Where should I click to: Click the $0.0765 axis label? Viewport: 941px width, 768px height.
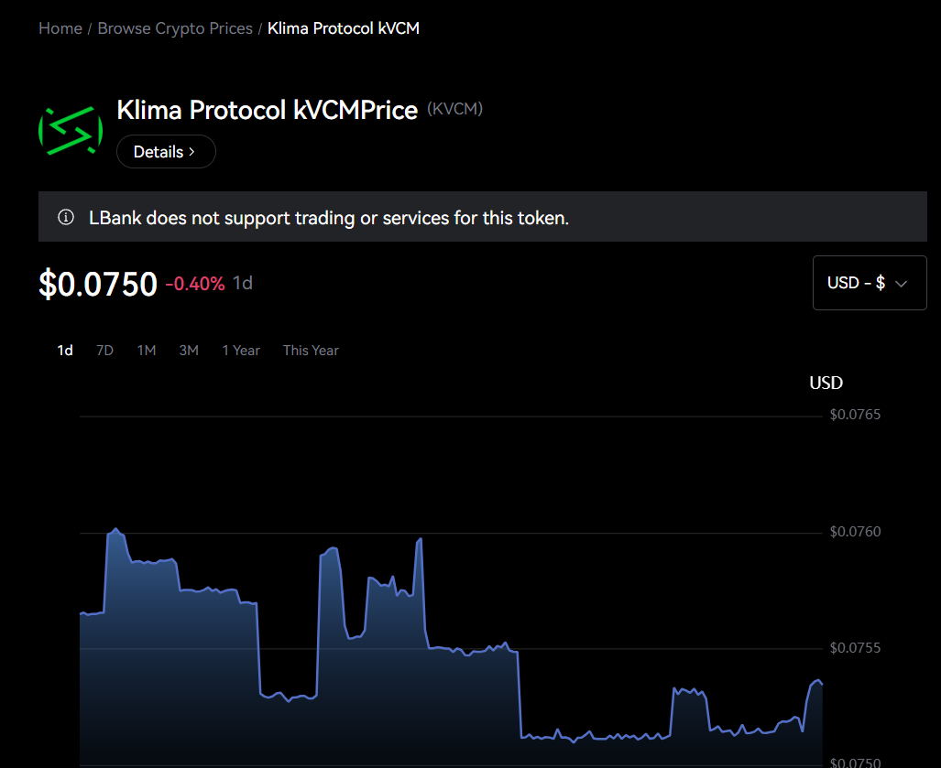tap(855, 415)
